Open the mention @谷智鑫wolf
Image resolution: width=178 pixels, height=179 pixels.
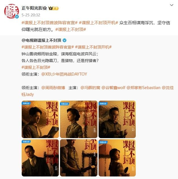[x=113, y=88]
